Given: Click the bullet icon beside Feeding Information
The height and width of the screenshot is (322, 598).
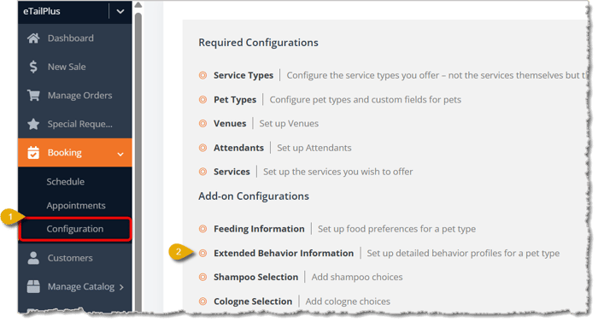Looking at the screenshot, I should pyautogui.click(x=203, y=229).
